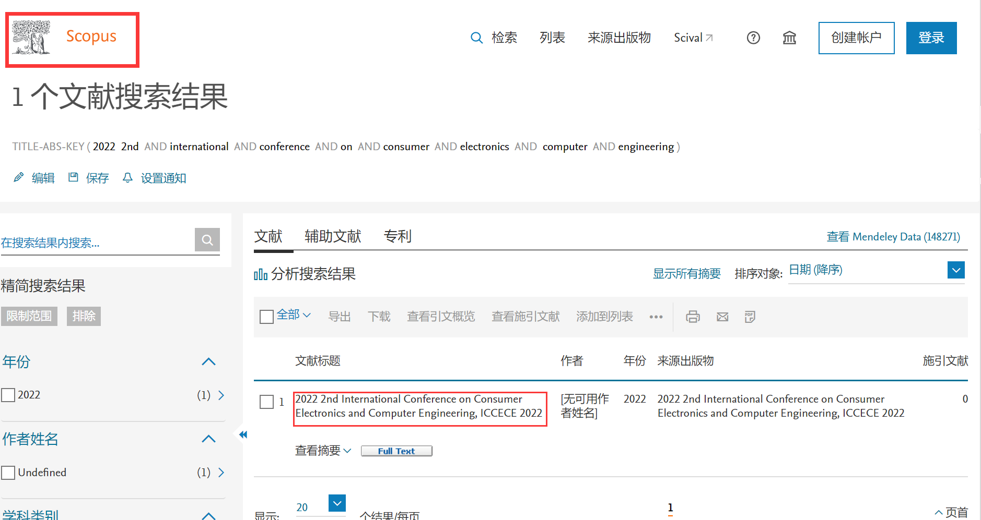
Task: Collapse the 学科类别 facet section
Action: tap(208, 515)
